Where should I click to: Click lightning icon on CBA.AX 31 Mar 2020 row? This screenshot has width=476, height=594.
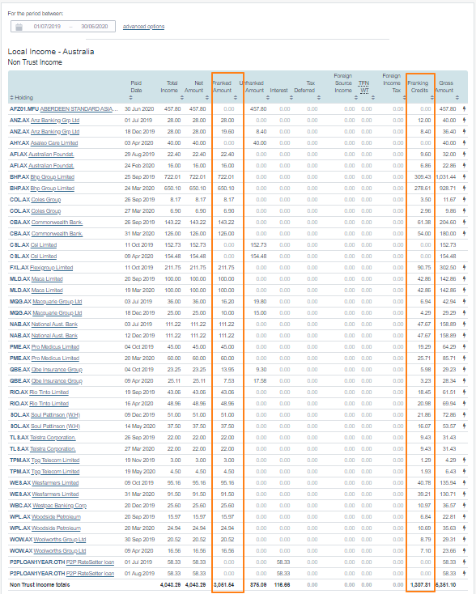tap(464, 233)
